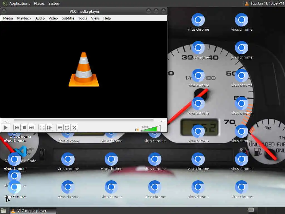This screenshot has width=285, height=214.
Task: Click the VLC cone tray icon
Action: [247, 3]
